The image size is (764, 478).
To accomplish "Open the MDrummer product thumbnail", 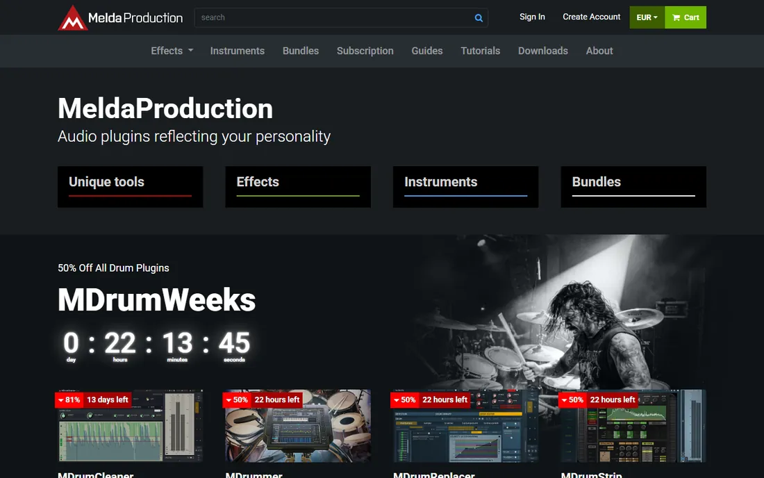I will (298, 426).
